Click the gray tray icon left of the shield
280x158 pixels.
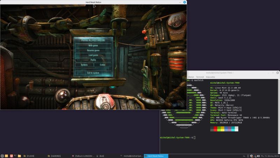[x=248, y=156]
